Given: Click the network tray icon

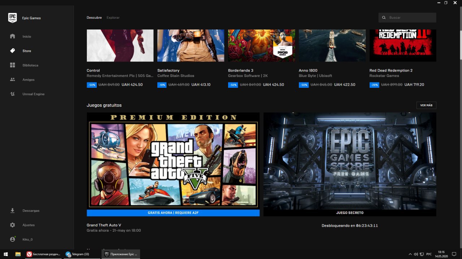Looking at the screenshot, I should pos(422,254).
